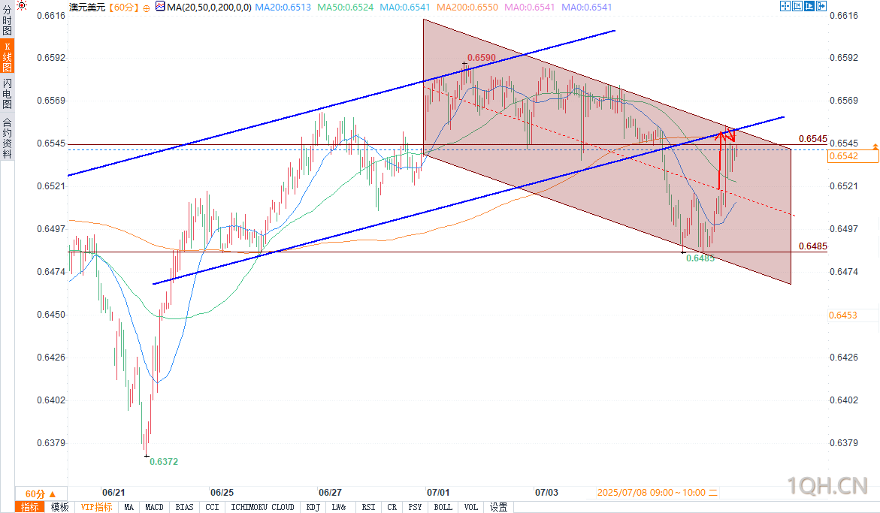Switch to the 闪电图 side tab
880x513 pixels.
pyautogui.click(x=7, y=93)
